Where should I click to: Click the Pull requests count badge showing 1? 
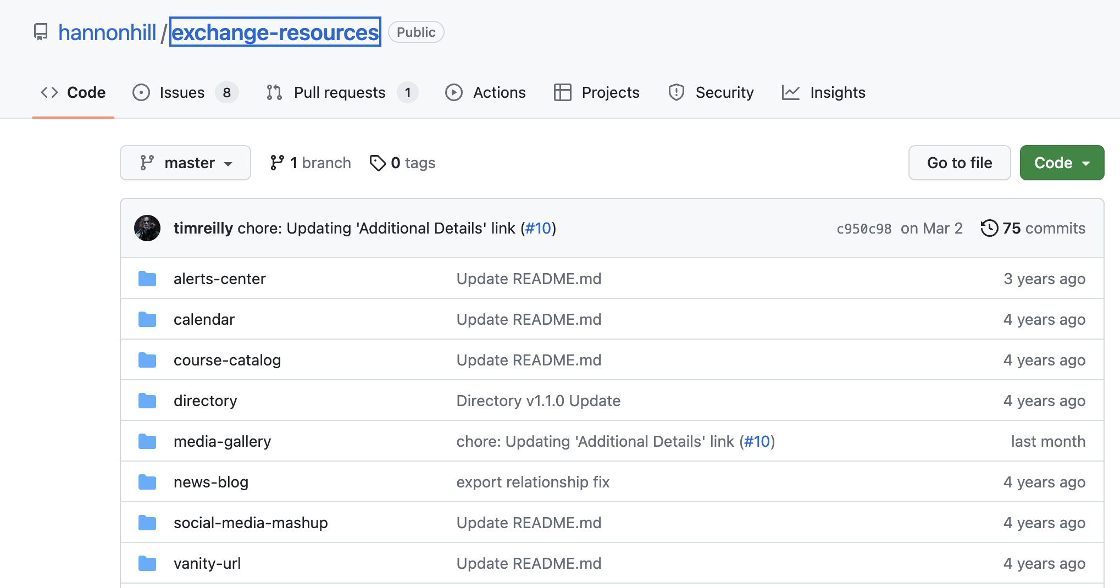point(408,92)
